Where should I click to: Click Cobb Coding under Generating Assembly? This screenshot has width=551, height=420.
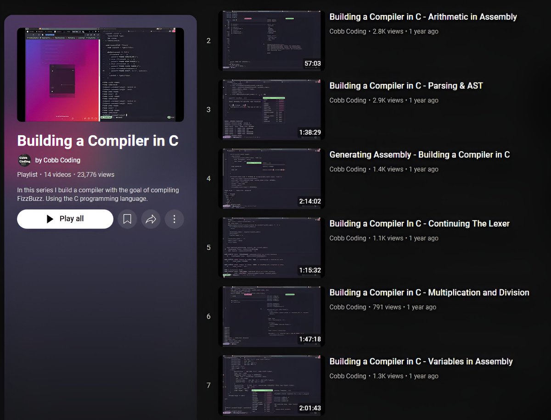pyautogui.click(x=348, y=169)
